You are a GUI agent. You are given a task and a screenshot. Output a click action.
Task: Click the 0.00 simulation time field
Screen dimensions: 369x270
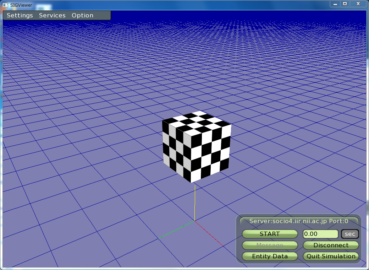tap(320, 234)
